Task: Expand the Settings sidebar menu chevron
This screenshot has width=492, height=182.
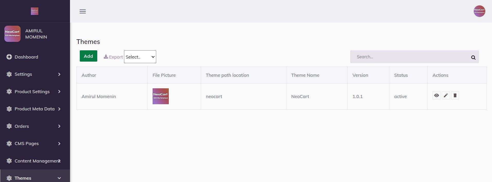Action: point(59,74)
